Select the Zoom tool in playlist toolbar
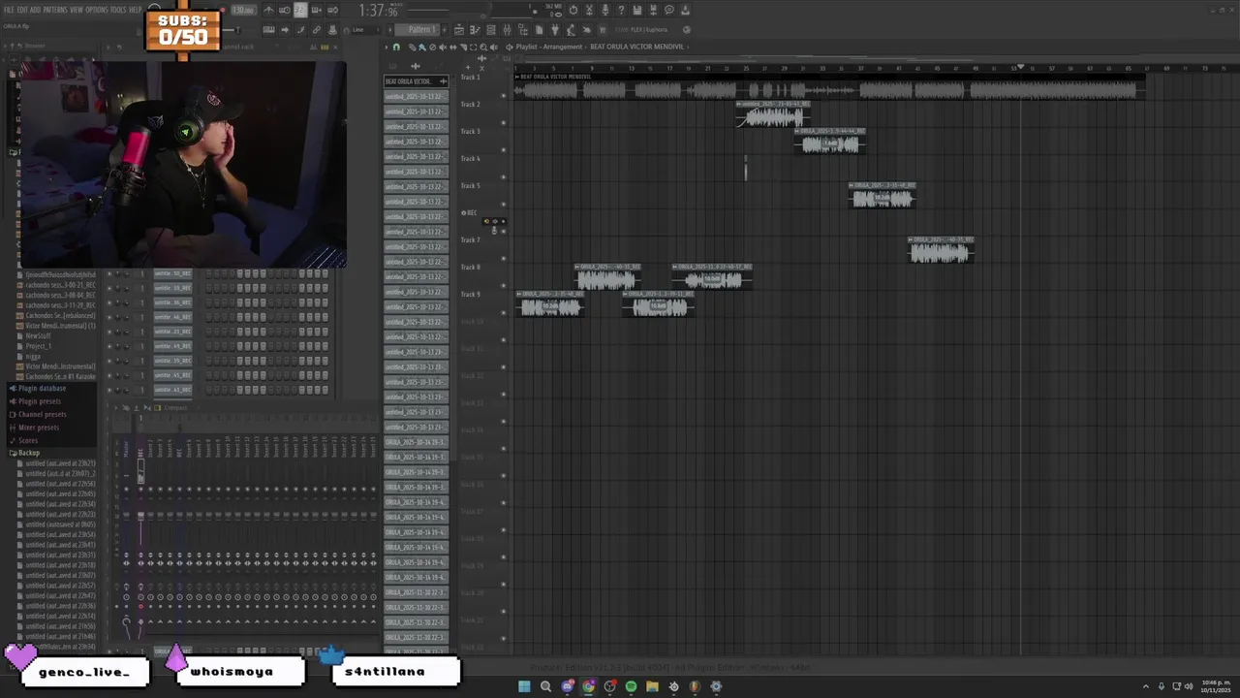The width and height of the screenshot is (1240, 698). pyautogui.click(x=483, y=48)
